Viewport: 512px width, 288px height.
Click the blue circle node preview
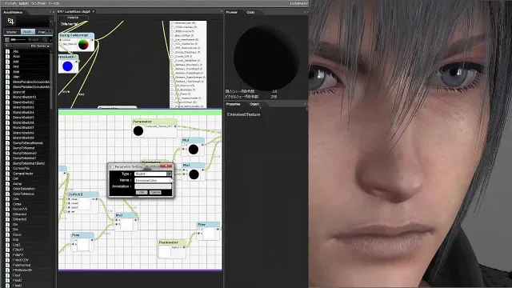click(67, 66)
